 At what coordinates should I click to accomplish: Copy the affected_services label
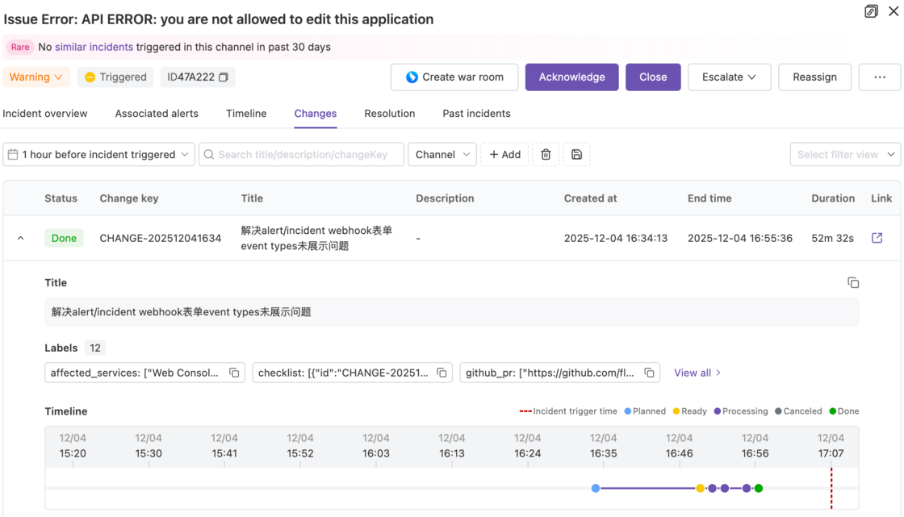coord(234,373)
